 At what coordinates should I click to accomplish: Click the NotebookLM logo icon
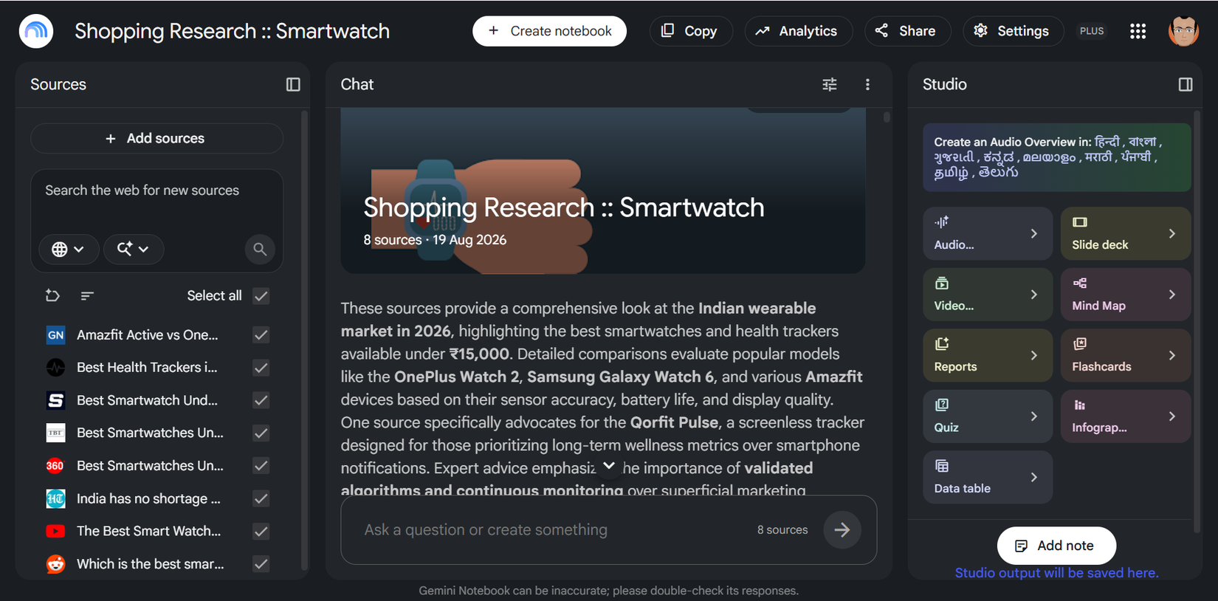coord(36,31)
